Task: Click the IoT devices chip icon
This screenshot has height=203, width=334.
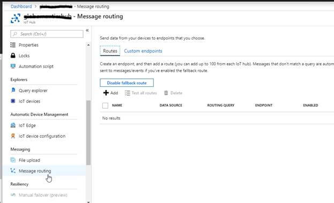Action: (13, 101)
